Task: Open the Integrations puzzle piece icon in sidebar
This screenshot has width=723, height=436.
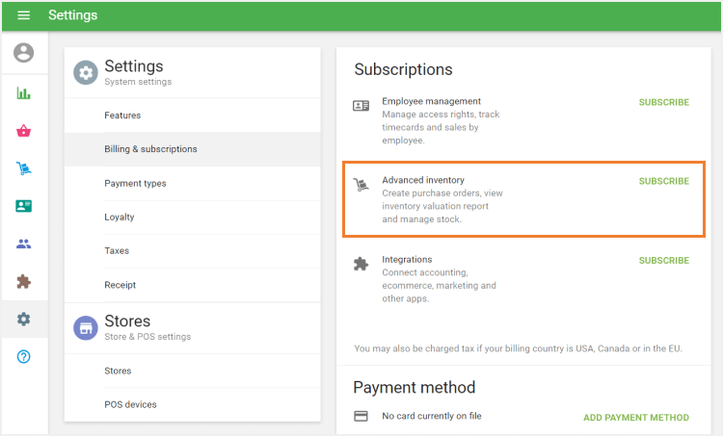Action: click(x=23, y=281)
